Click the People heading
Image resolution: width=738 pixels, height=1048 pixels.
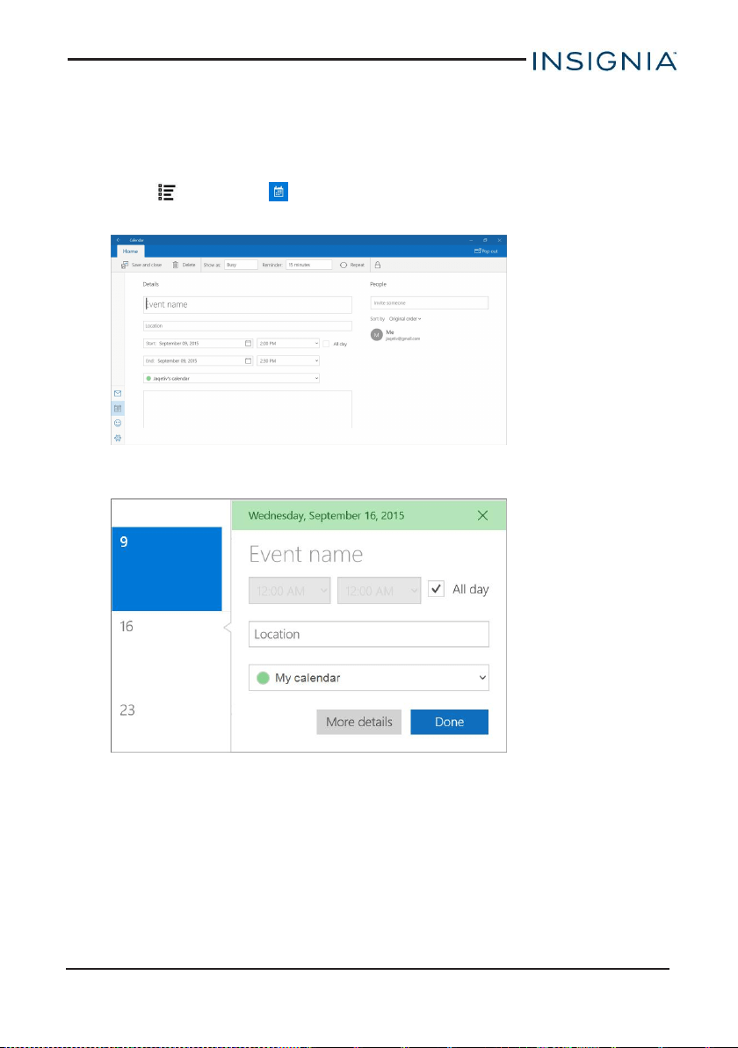click(378, 284)
